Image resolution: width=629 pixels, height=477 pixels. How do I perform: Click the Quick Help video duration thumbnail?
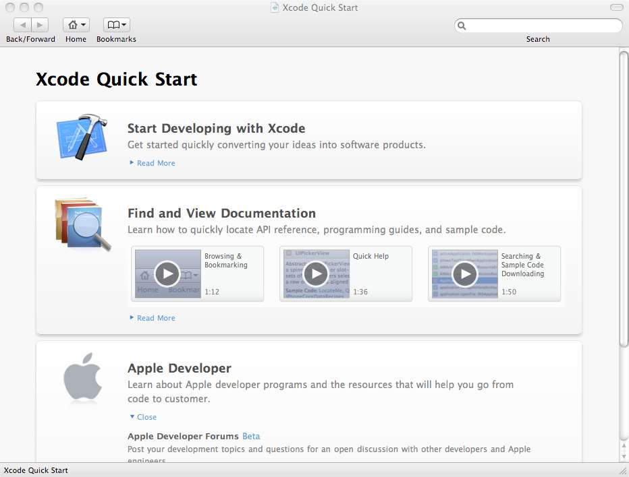pyautogui.click(x=360, y=292)
